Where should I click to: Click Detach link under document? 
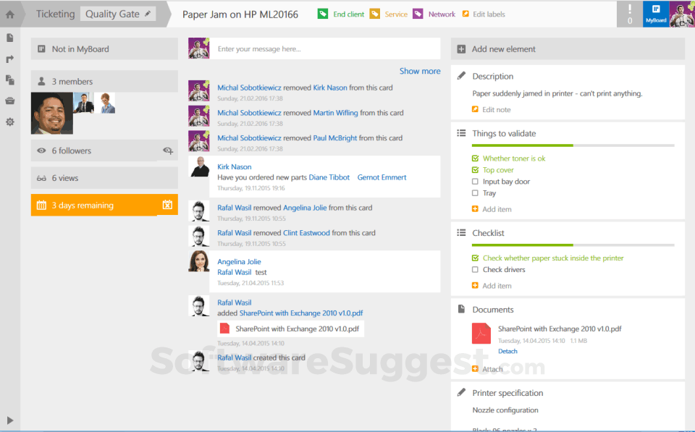(507, 352)
